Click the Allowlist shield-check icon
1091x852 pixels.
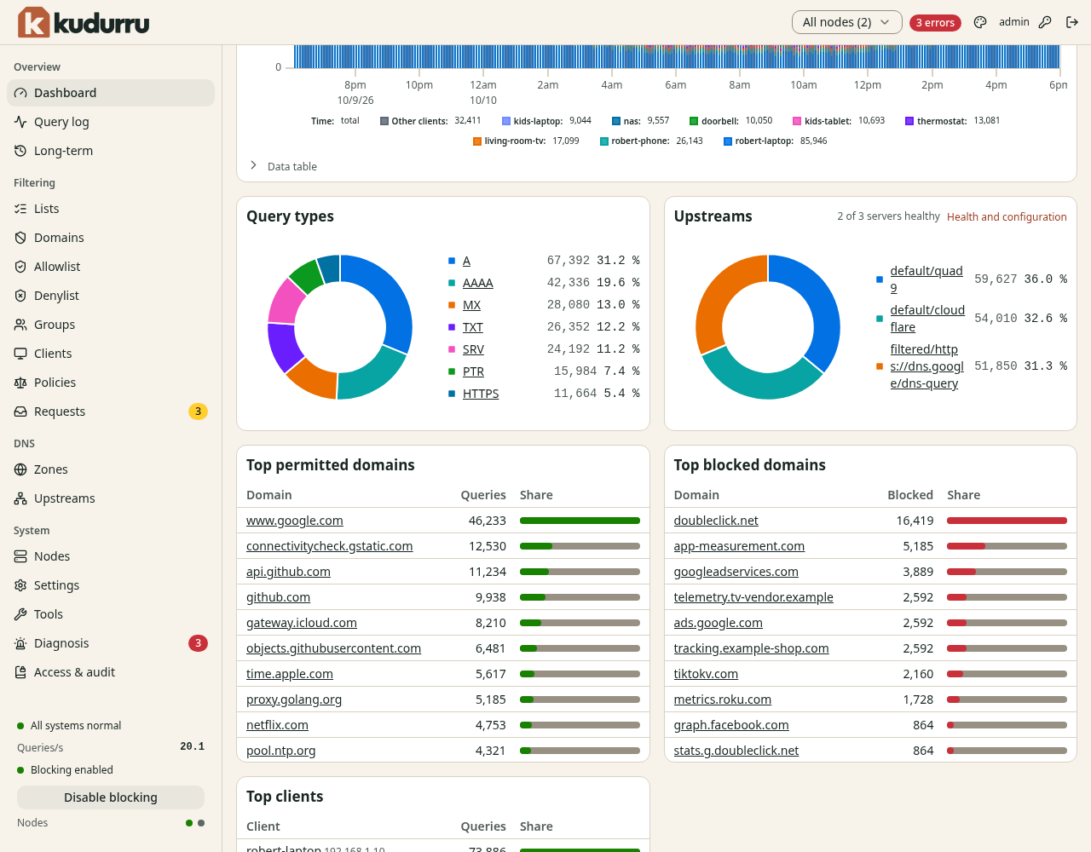point(20,267)
